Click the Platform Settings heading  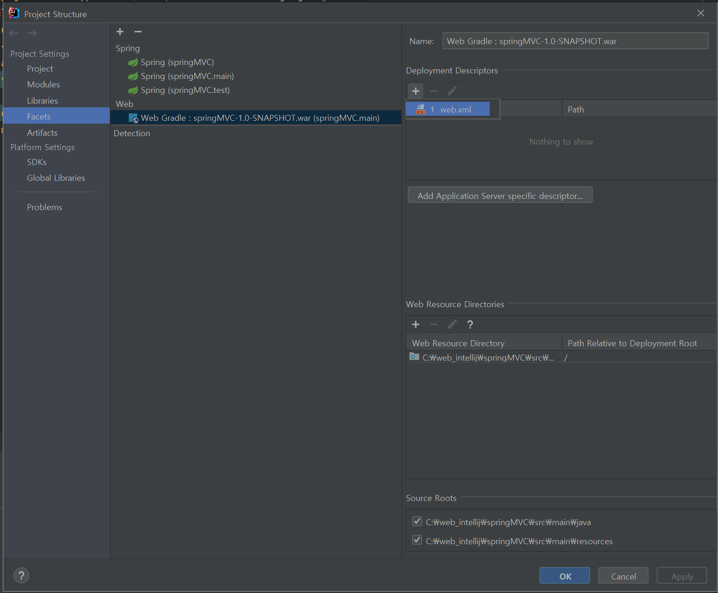[43, 147]
